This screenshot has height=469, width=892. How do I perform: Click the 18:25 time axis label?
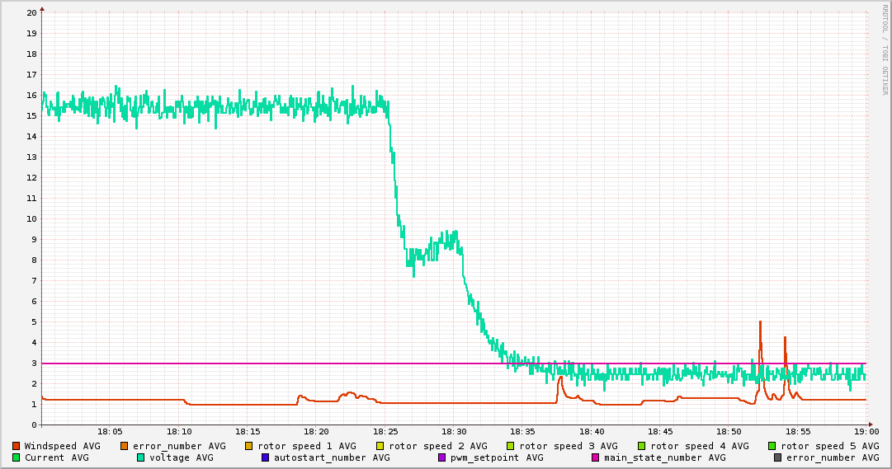point(385,431)
